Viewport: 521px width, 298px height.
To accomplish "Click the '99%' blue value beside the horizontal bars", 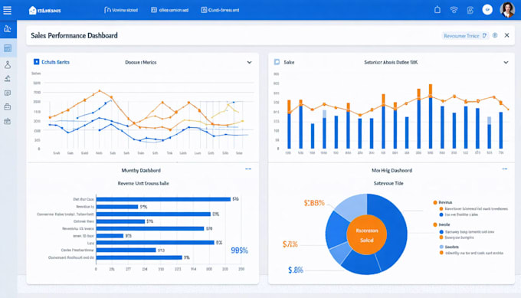I will pos(239,251).
